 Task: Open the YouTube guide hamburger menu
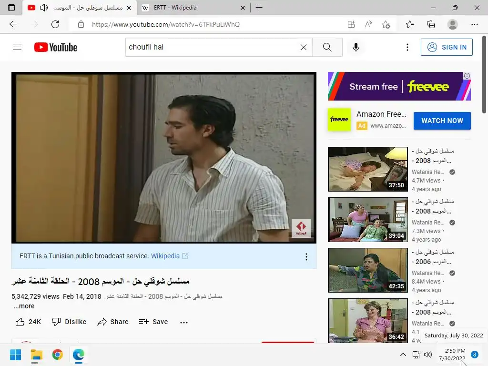(x=17, y=47)
